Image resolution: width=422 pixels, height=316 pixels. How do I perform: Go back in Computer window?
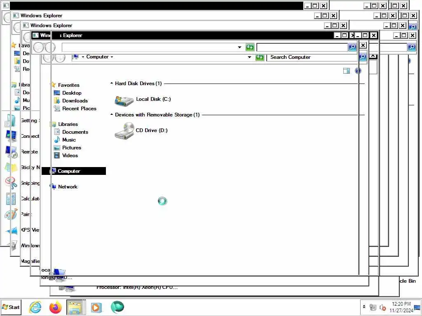(47, 58)
